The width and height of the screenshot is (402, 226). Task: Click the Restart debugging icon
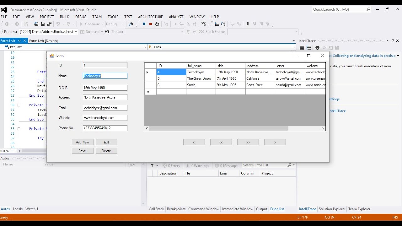[x=157, y=24]
